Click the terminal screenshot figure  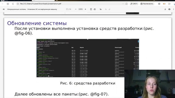pyautogui.click(x=88, y=58)
